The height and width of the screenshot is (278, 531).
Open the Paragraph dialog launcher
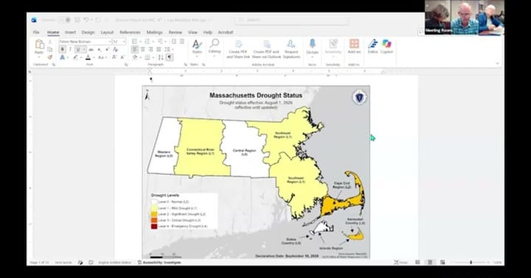[186, 64]
